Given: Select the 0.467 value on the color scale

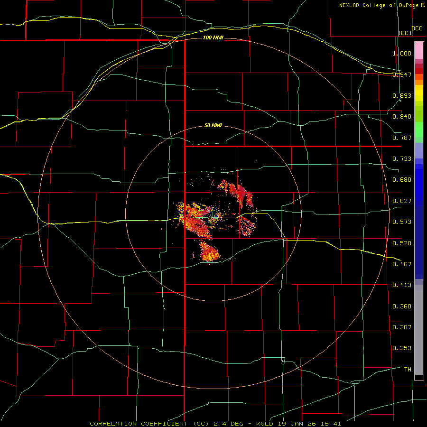Looking at the screenshot, I should tap(402, 264).
